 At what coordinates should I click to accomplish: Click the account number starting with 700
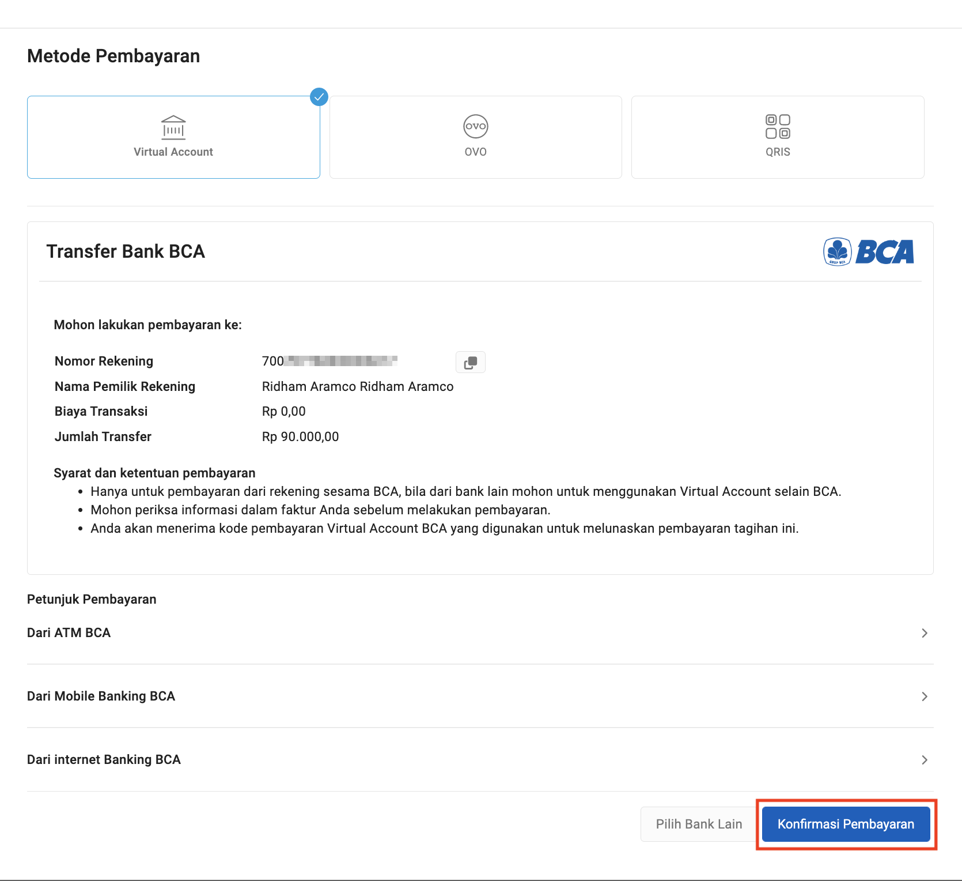pyautogui.click(x=329, y=361)
